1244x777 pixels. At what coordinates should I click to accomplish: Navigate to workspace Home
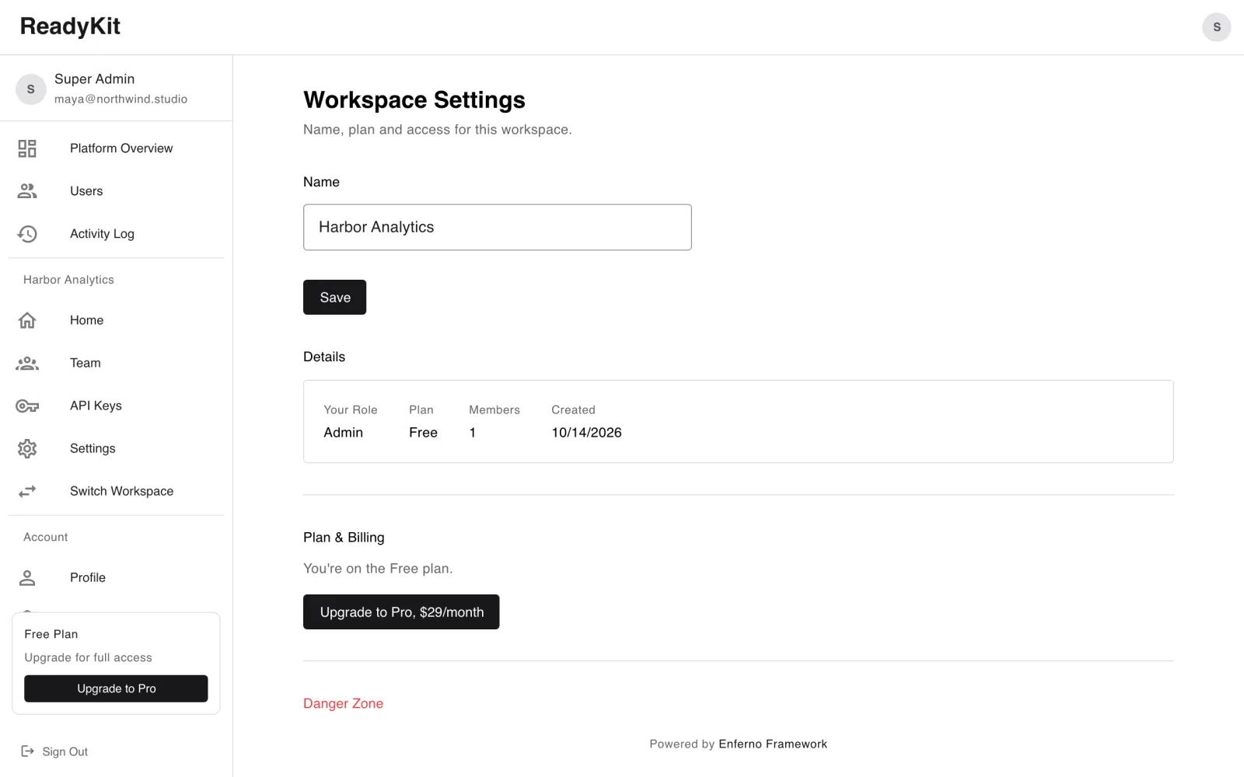pyautogui.click(x=116, y=320)
